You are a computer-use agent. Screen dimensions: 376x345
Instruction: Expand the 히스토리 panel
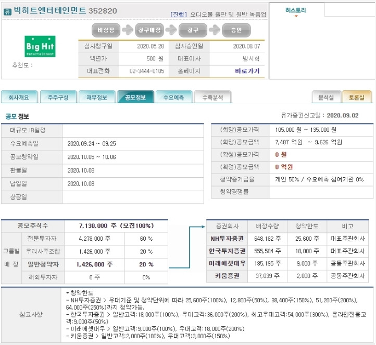pos(296,11)
